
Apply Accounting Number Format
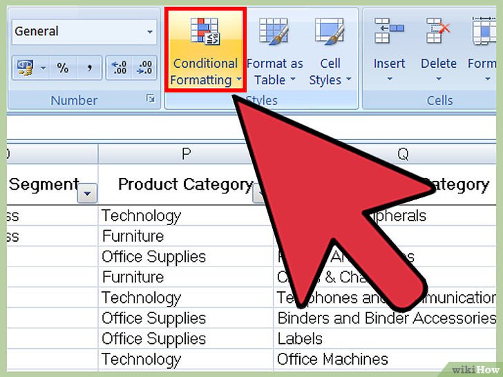click(26, 68)
